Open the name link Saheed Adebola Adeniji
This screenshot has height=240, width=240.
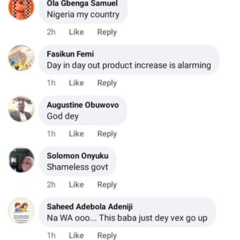(89, 207)
